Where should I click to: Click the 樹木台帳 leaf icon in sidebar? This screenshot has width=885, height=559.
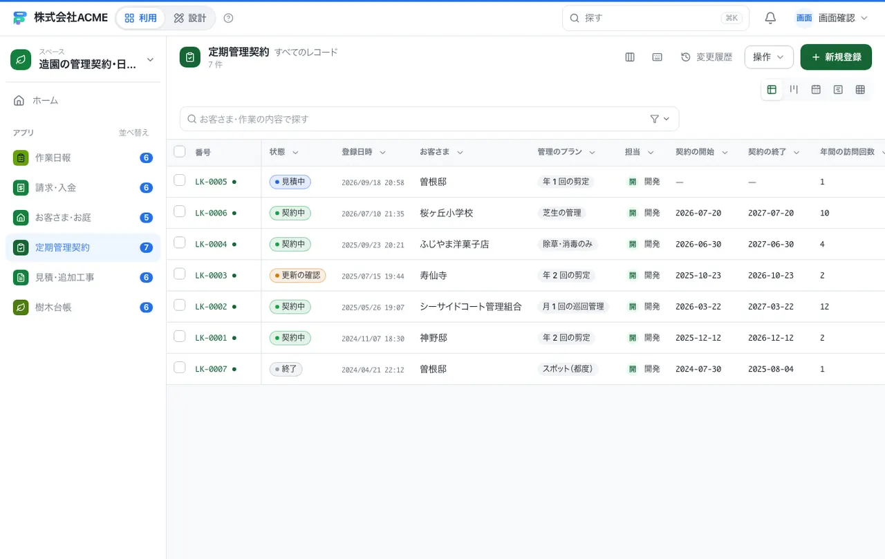point(21,307)
